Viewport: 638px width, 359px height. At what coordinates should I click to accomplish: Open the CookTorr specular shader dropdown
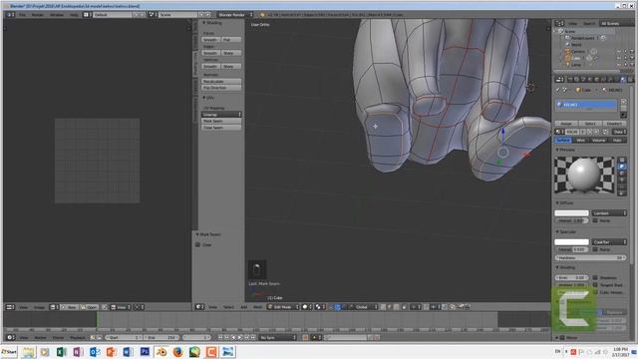click(609, 241)
